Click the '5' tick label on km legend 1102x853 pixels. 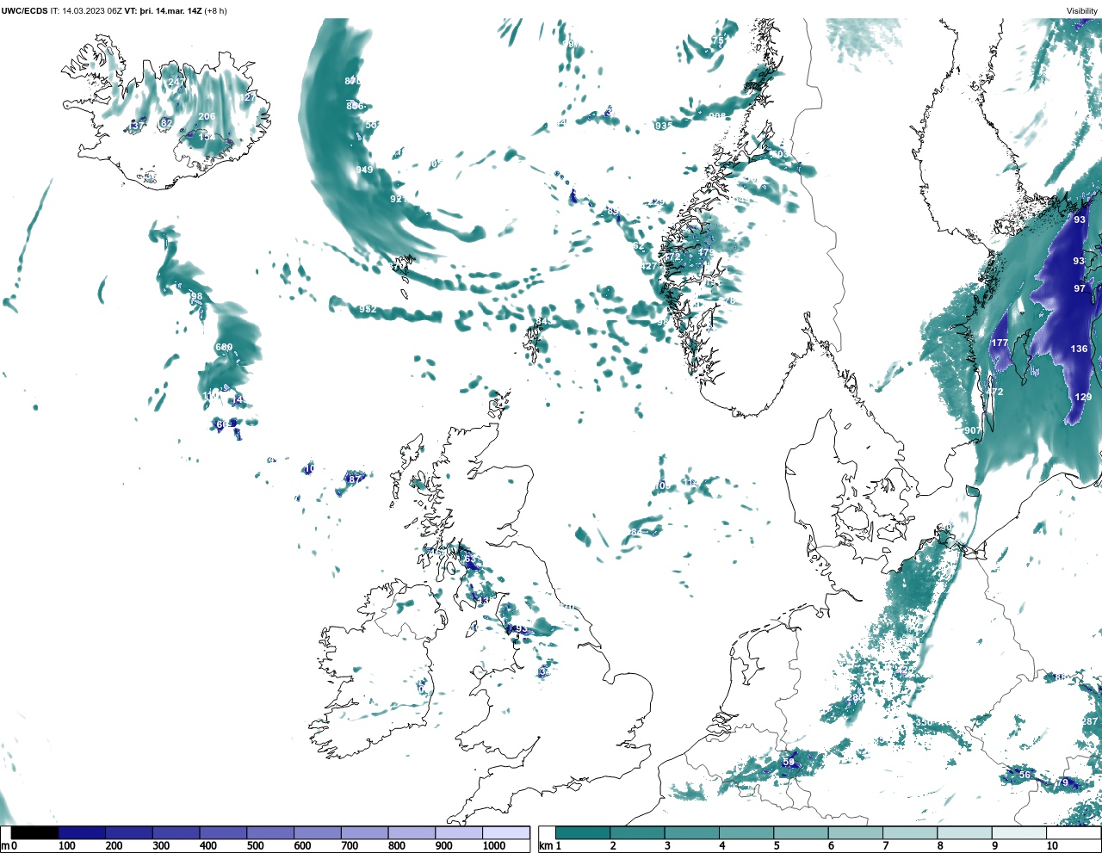coord(776,846)
